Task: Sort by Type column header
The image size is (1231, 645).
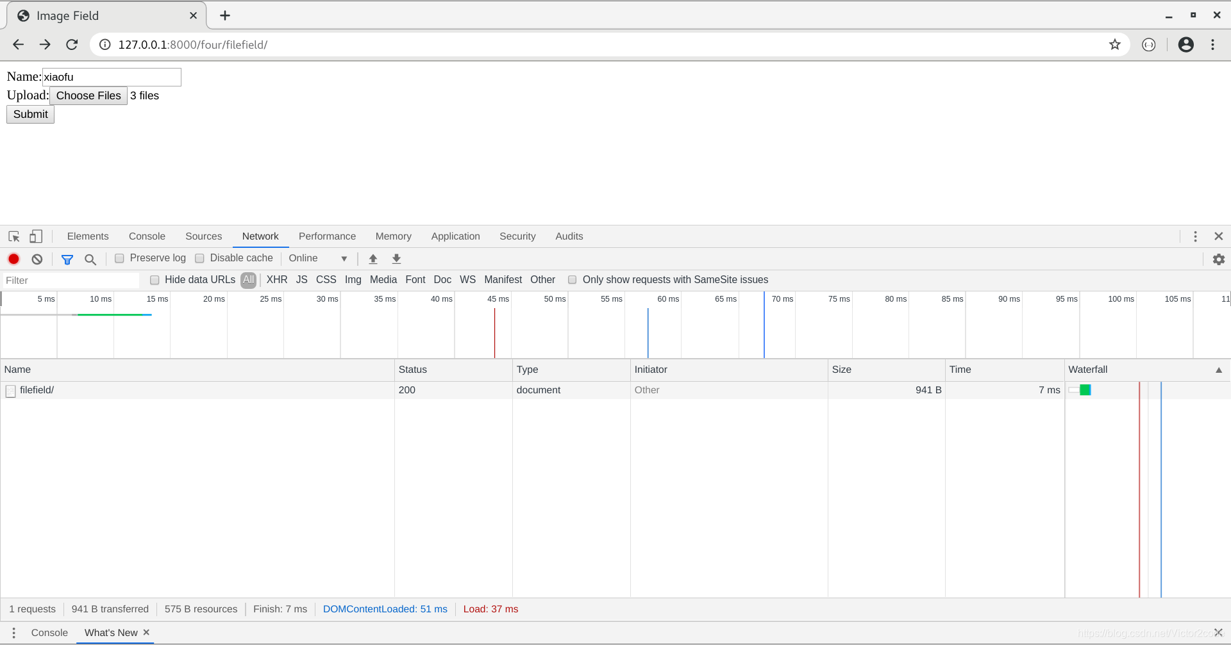Action: click(x=571, y=370)
